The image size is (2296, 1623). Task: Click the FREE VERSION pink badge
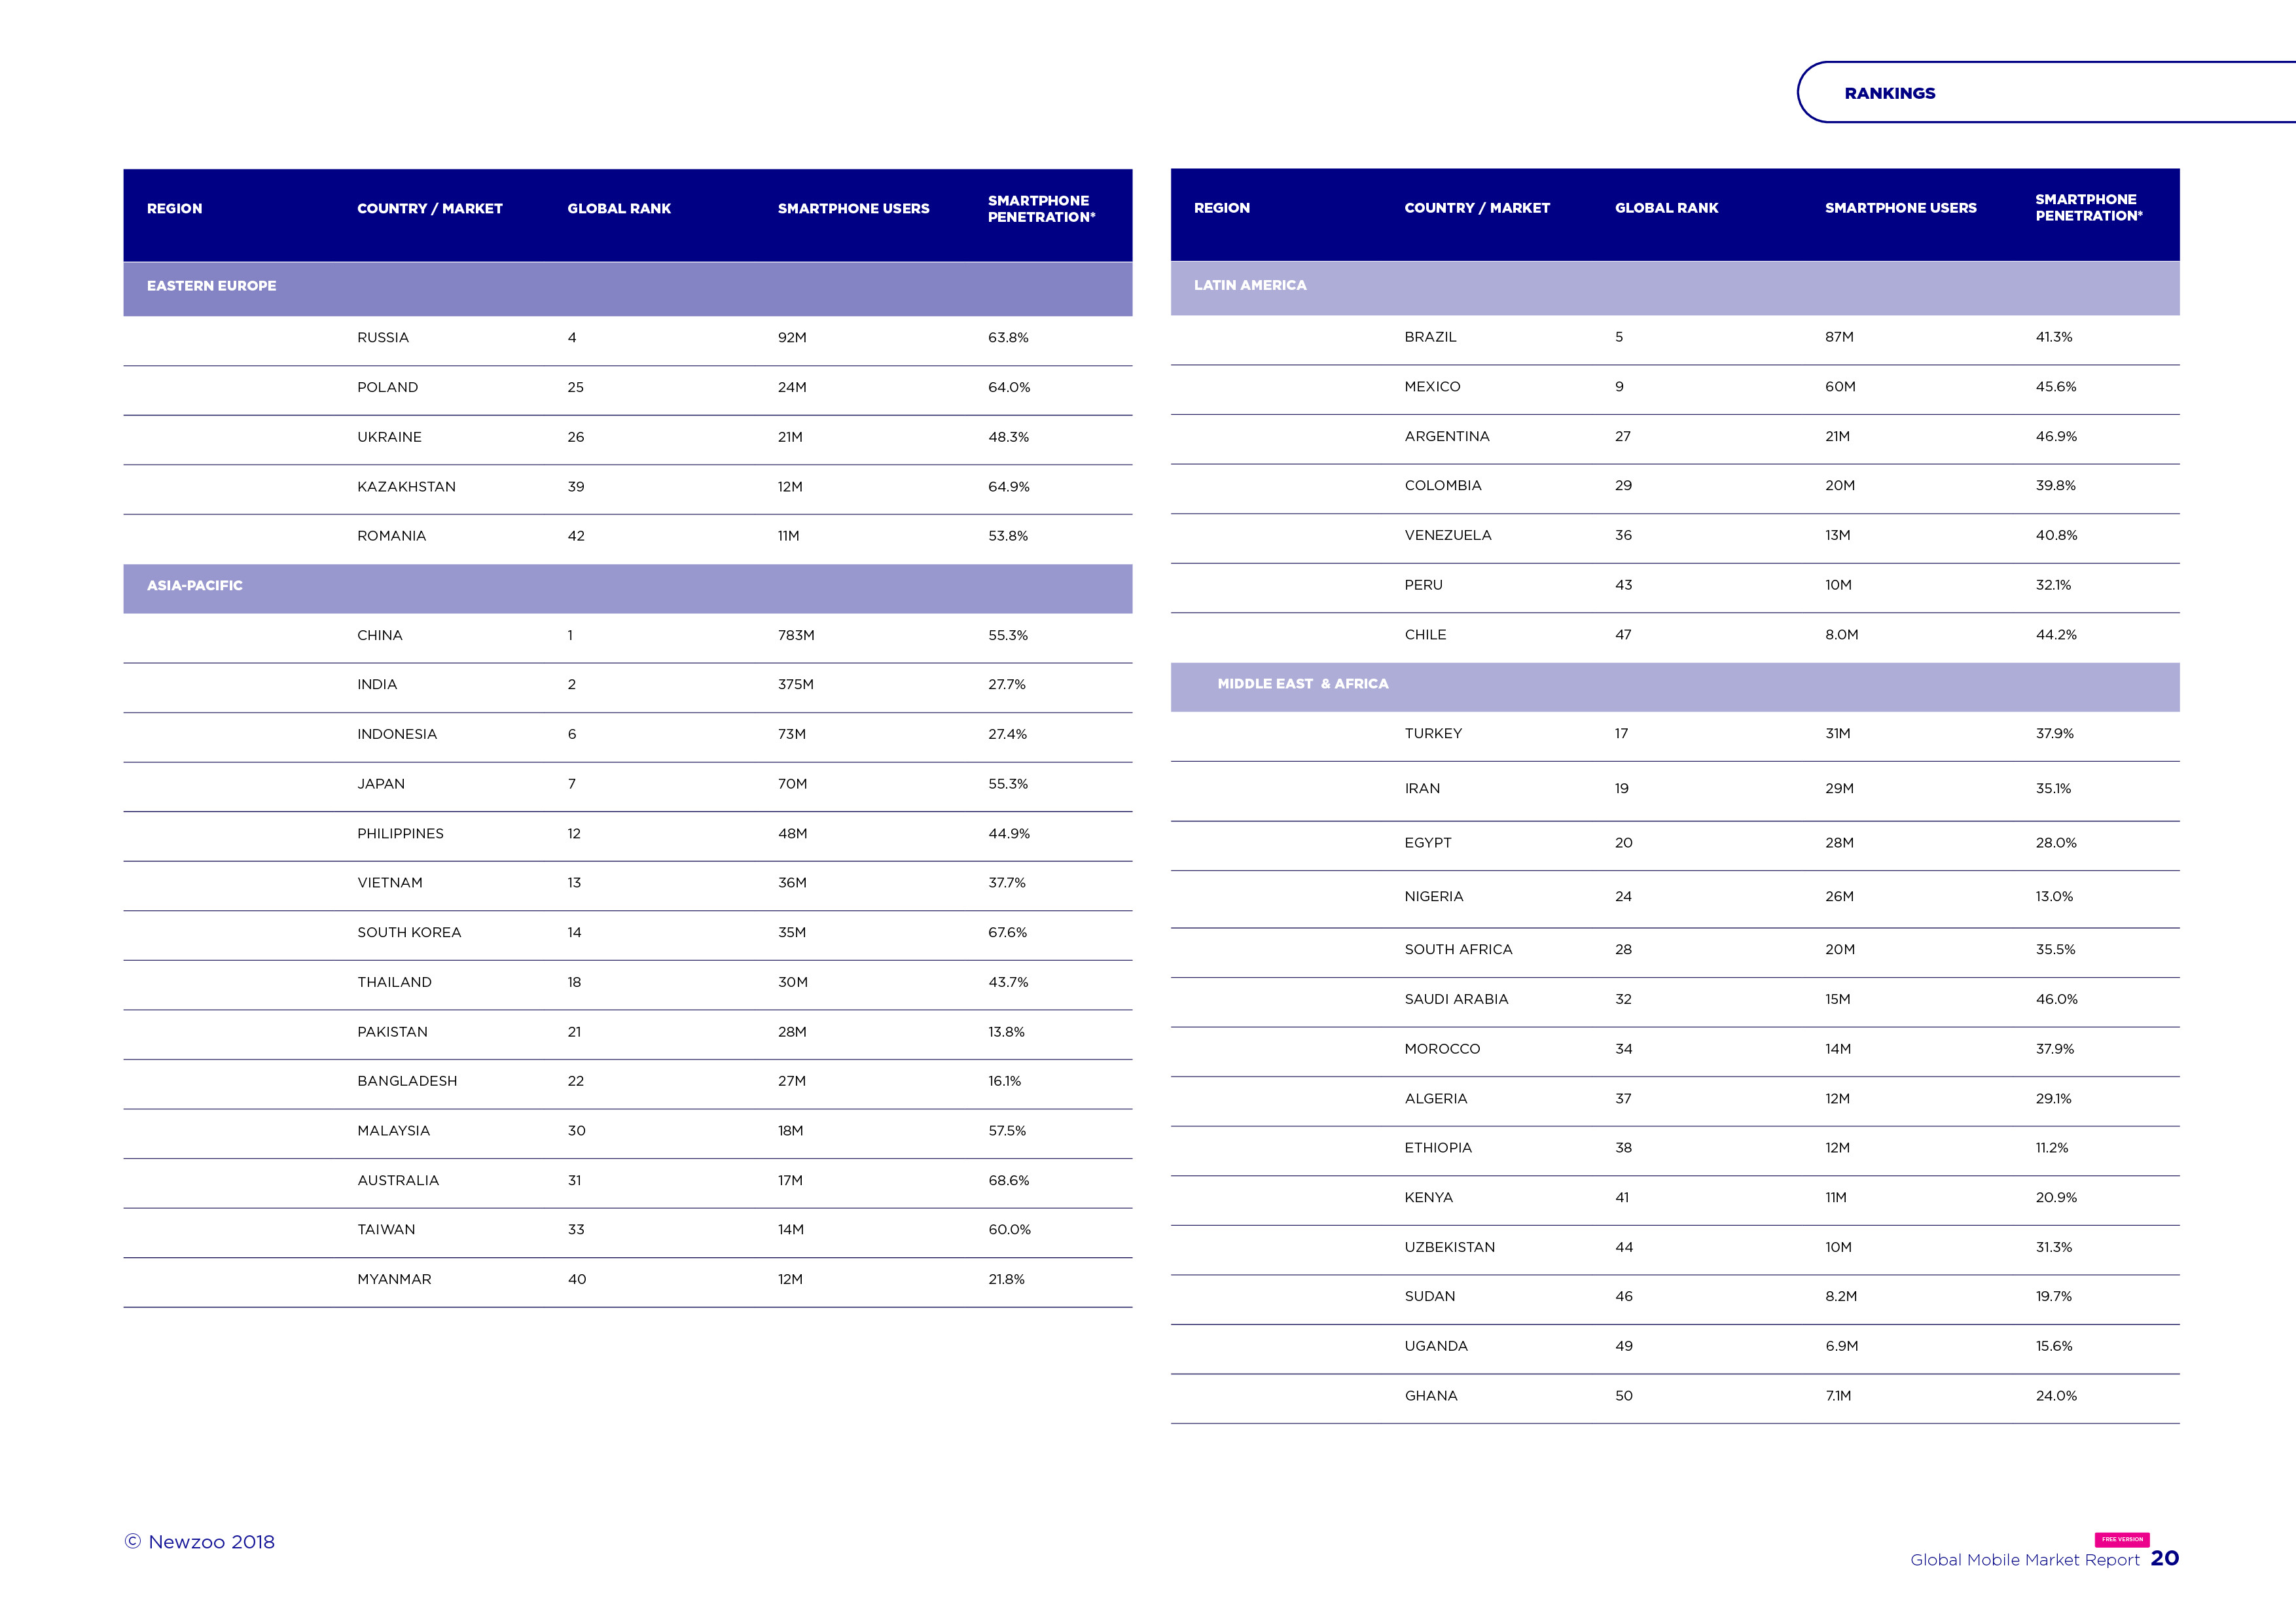pyautogui.click(x=2121, y=1539)
